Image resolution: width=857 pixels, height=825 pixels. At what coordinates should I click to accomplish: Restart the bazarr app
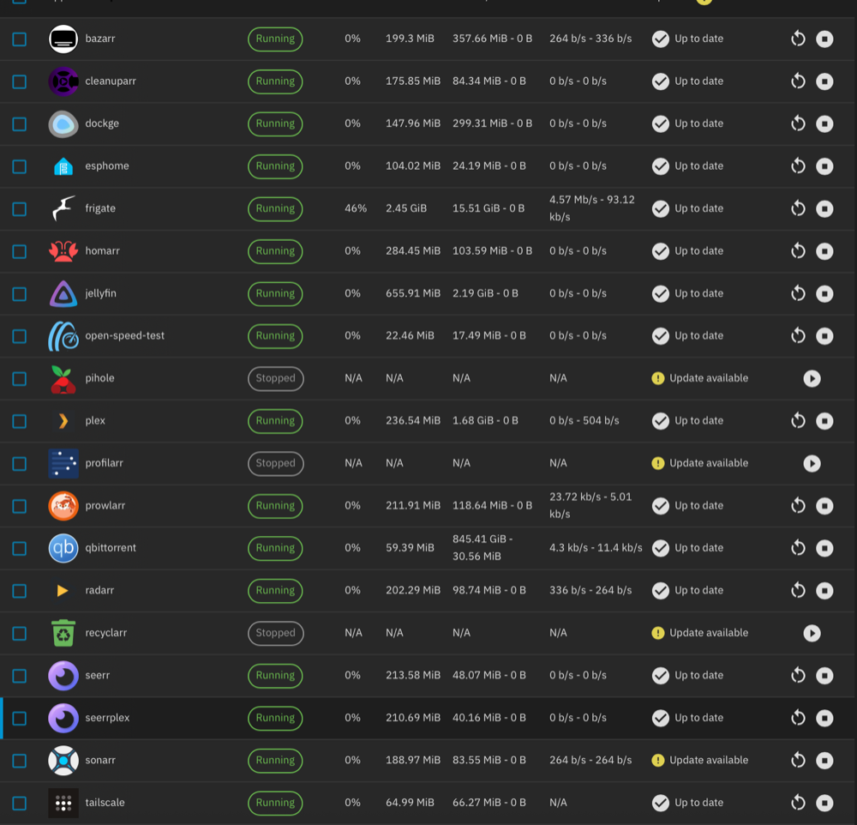pos(798,39)
